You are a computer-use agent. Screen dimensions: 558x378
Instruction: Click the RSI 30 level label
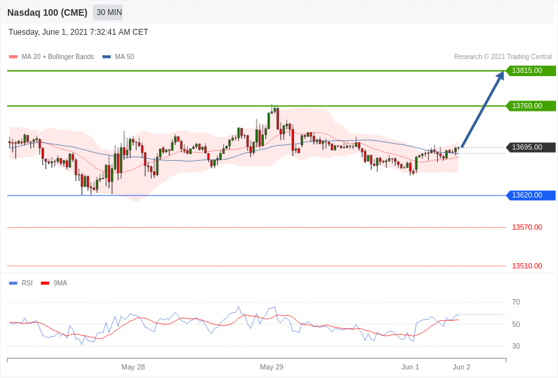(x=516, y=346)
